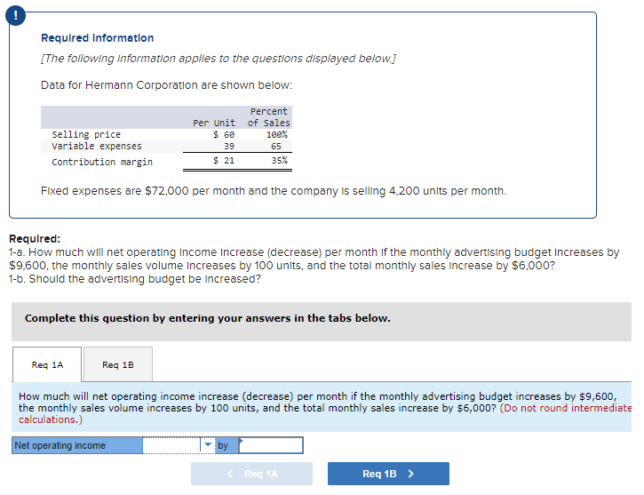Switch to the Req 1B tab
The image size is (644, 495).
coord(118,364)
